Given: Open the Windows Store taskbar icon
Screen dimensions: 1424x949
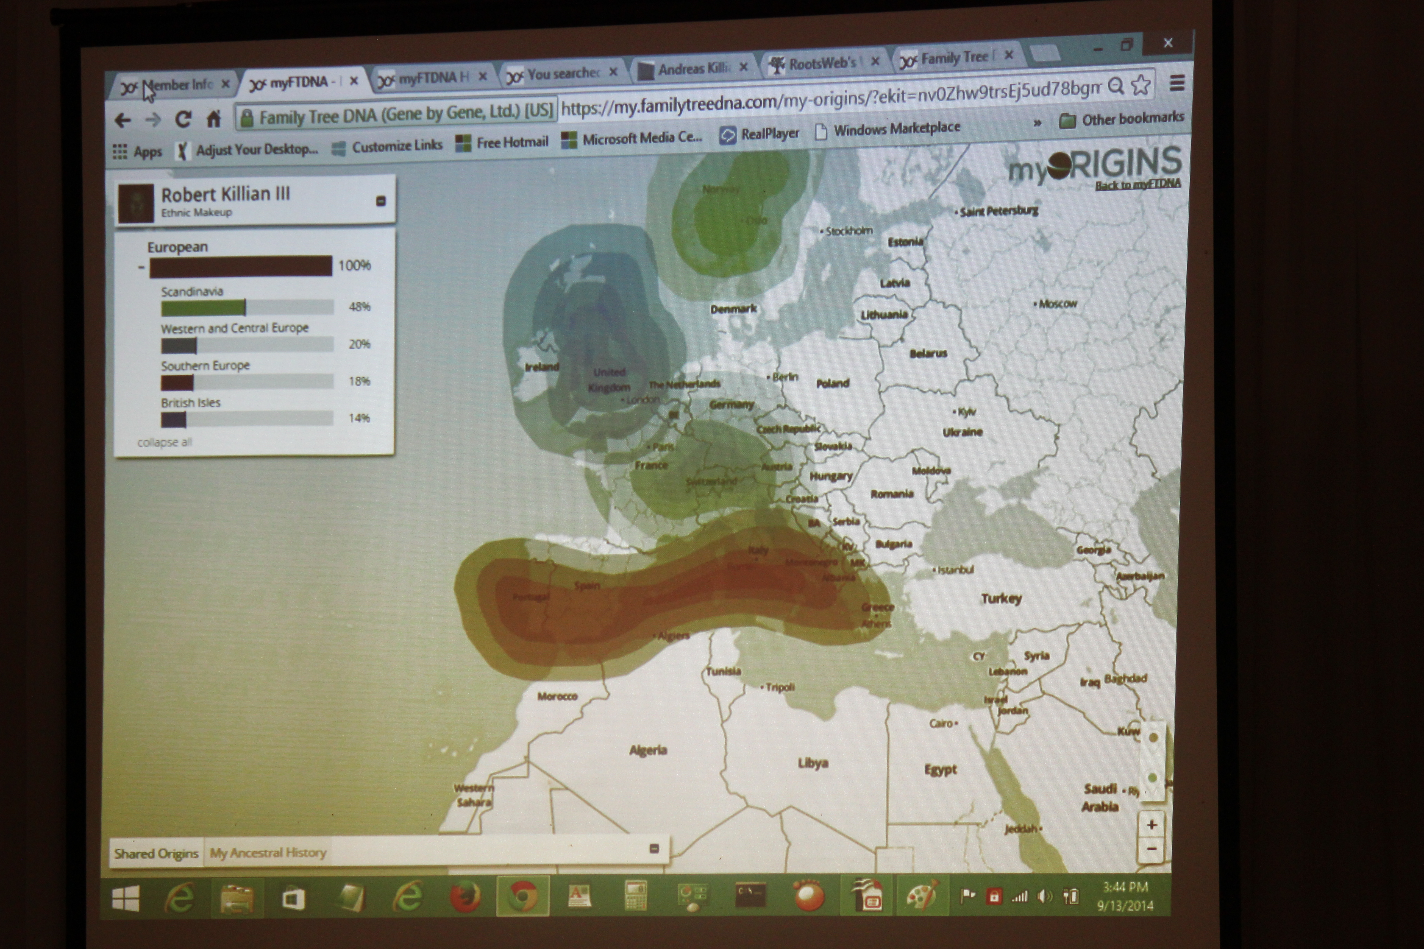Looking at the screenshot, I should (x=293, y=898).
